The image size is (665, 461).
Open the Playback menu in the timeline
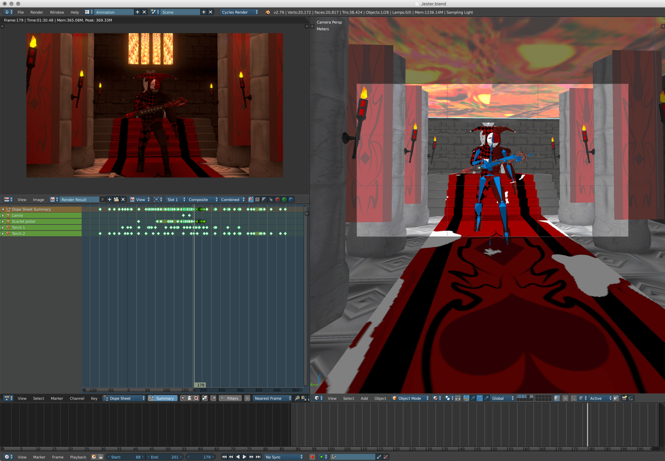(x=78, y=457)
